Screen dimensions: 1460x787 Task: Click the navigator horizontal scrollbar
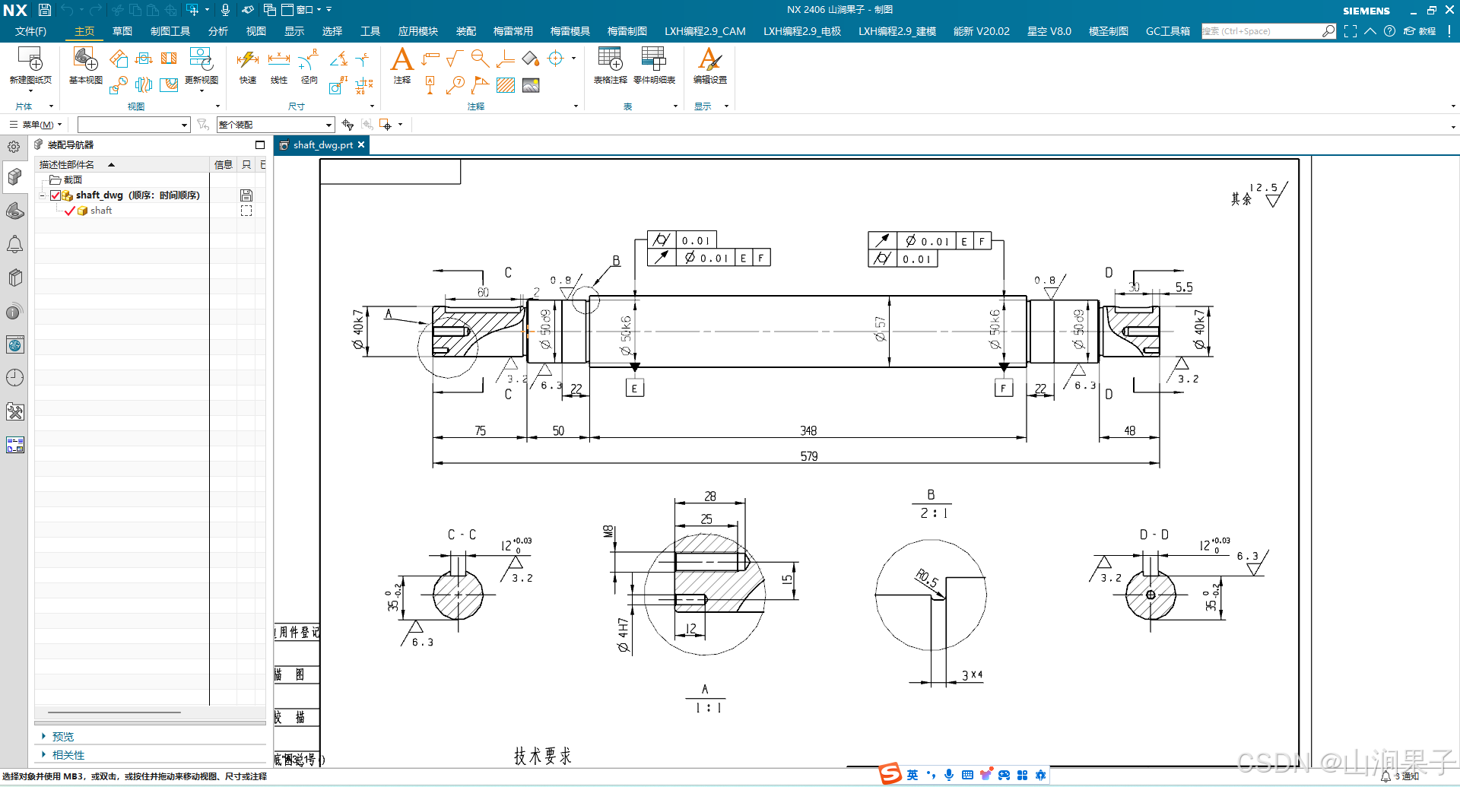click(114, 712)
